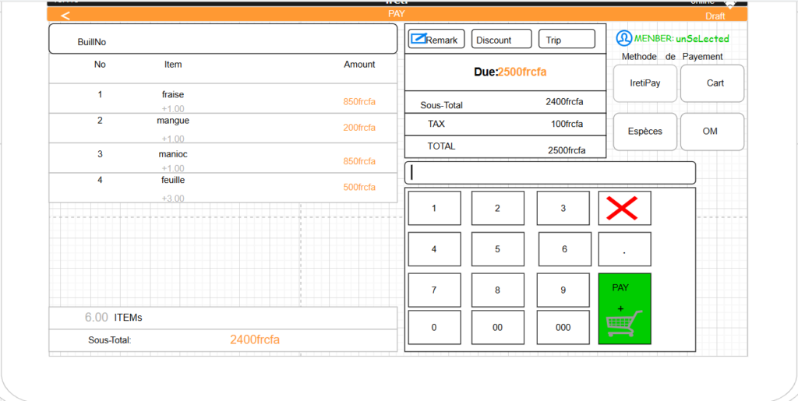
Task: Select Cart payment method
Action: click(x=712, y=83)
